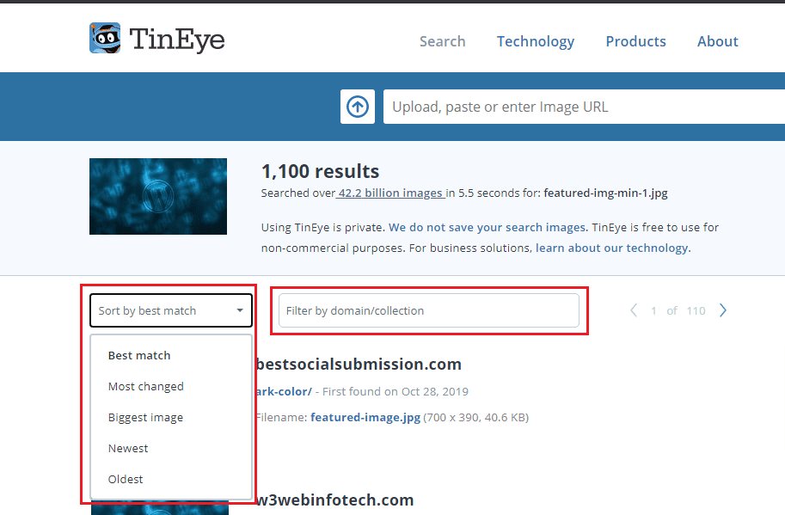Click the TinEye robot logo icon
This screenshot has width=785, height=515.
point(105,38)
